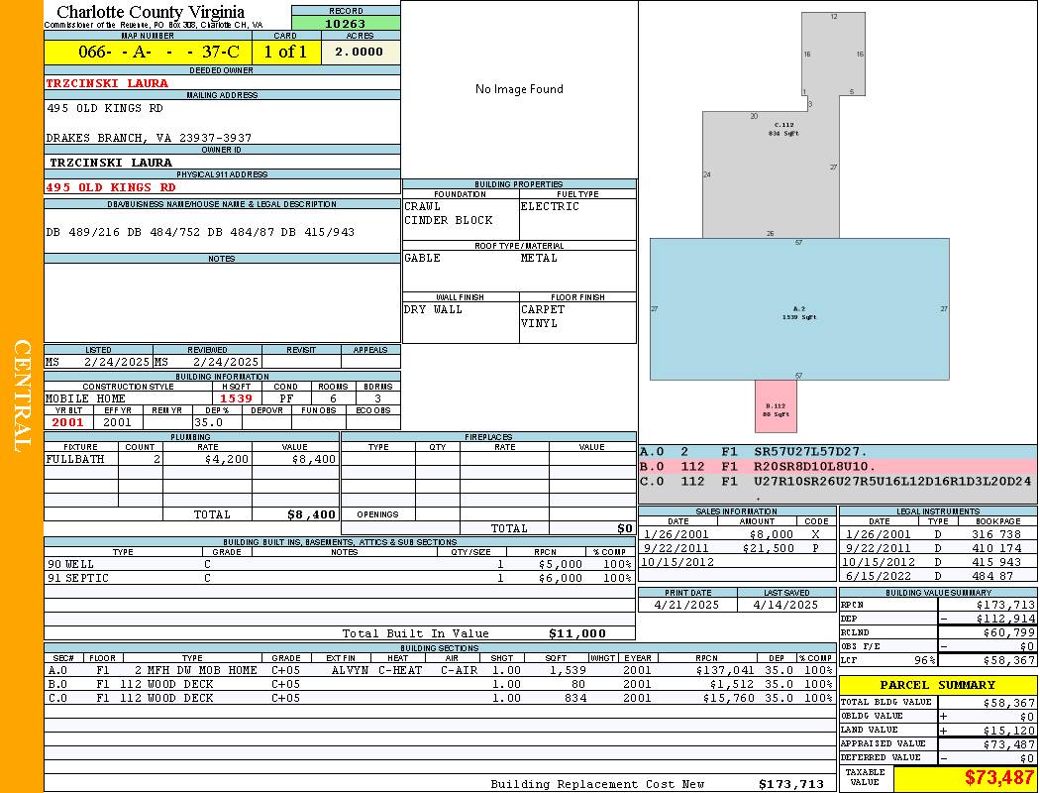Viewport: 1040px width, 793px height.
Task: Select the pink B.0 sketch vector row
Action: (837, 466)
